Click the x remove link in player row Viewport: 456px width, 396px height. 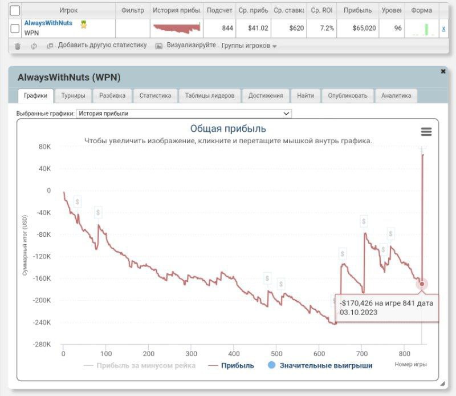pyautogui.click(x=443, y=29)
